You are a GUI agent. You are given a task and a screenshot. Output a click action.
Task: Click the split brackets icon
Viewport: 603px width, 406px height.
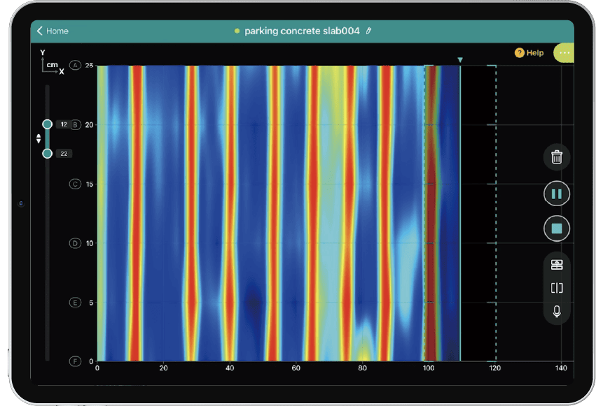click(x=557, y=288)
